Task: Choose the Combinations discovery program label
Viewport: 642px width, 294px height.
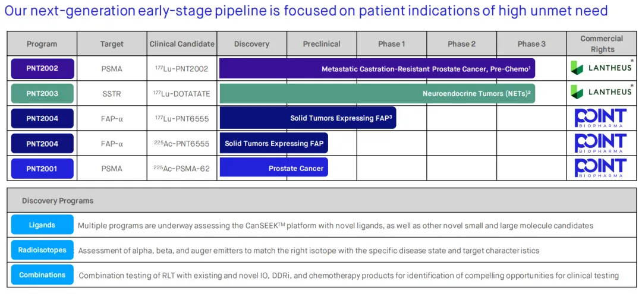Action: [42, 275]
